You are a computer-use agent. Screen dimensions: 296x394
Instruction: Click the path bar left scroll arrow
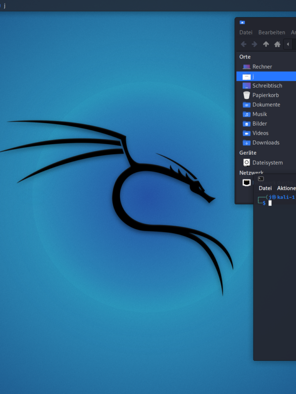[x=288, y=44]
